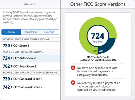The image size is (135, 100).
Task: Click the red arrow beside recently missed payment
Action: coord(73,83)
